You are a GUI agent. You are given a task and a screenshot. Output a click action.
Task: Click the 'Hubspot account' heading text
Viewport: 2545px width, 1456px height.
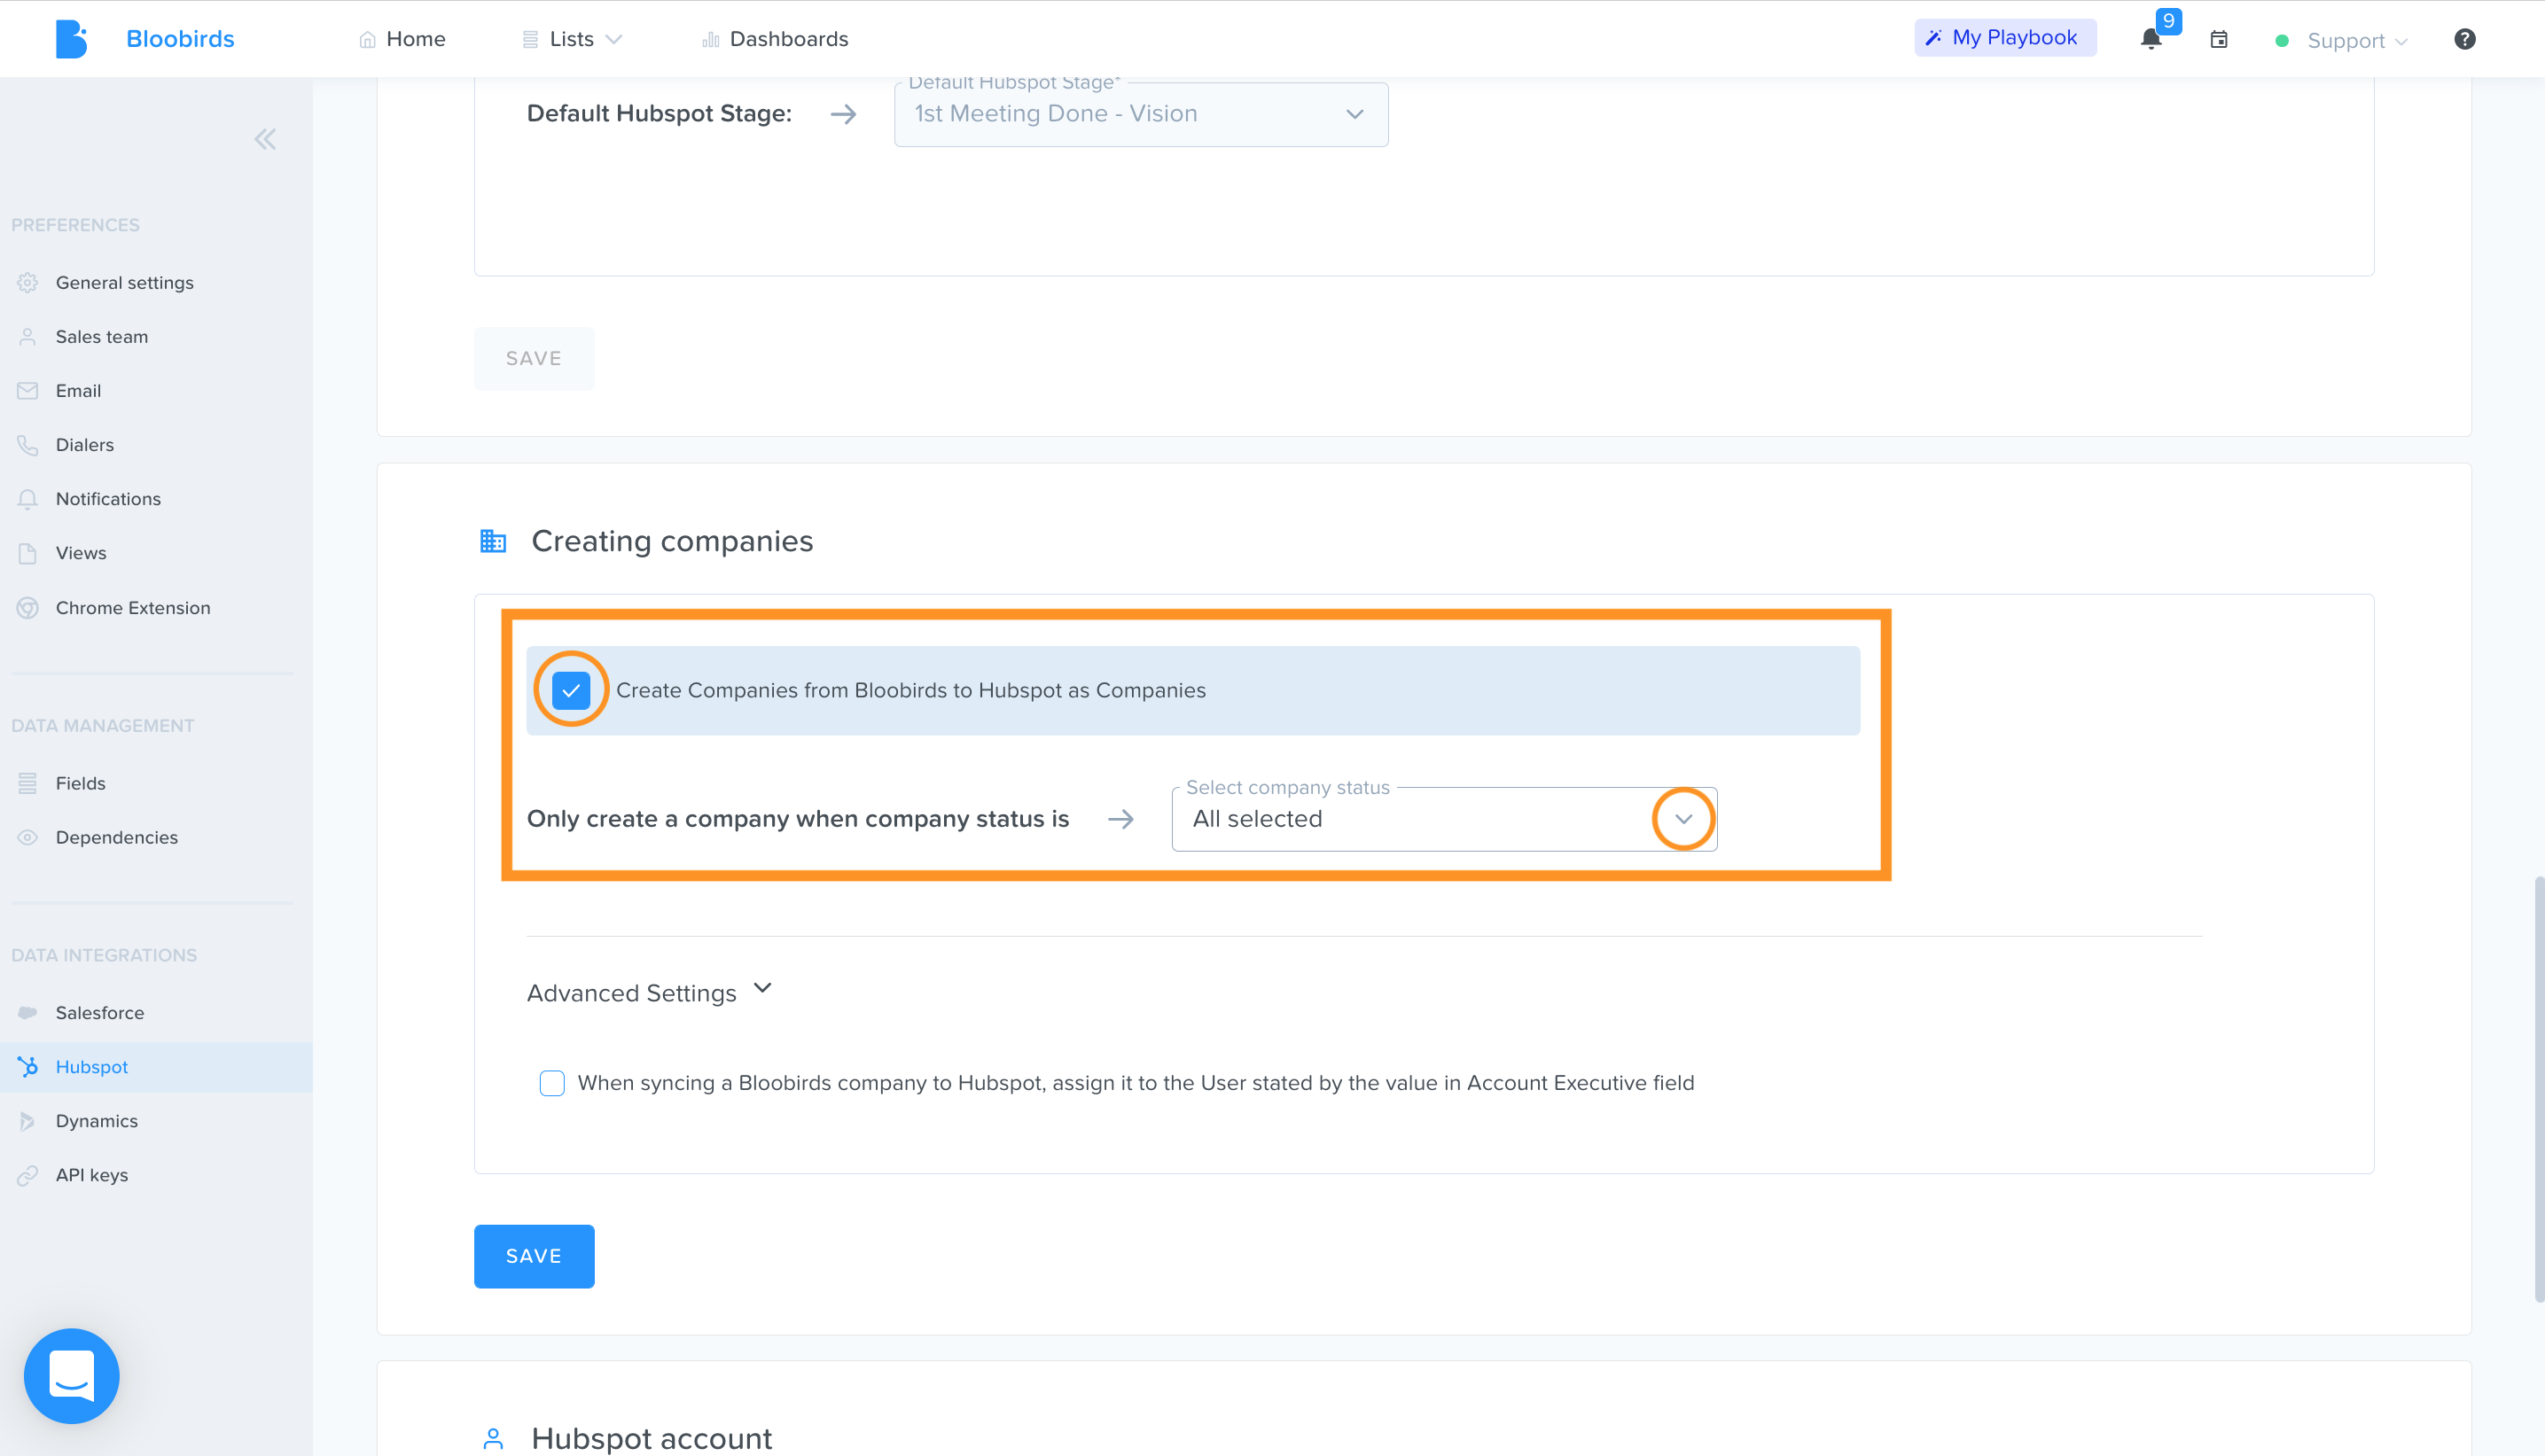tap(651, 1438)
